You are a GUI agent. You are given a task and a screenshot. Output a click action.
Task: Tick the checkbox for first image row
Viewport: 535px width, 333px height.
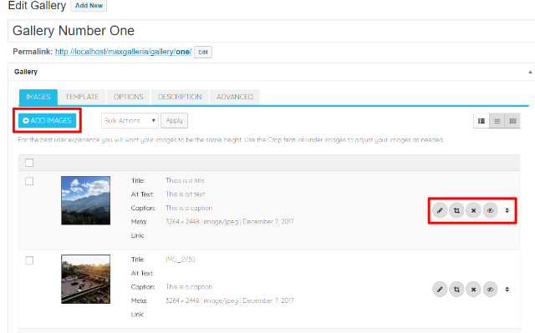tap(29, 181)
